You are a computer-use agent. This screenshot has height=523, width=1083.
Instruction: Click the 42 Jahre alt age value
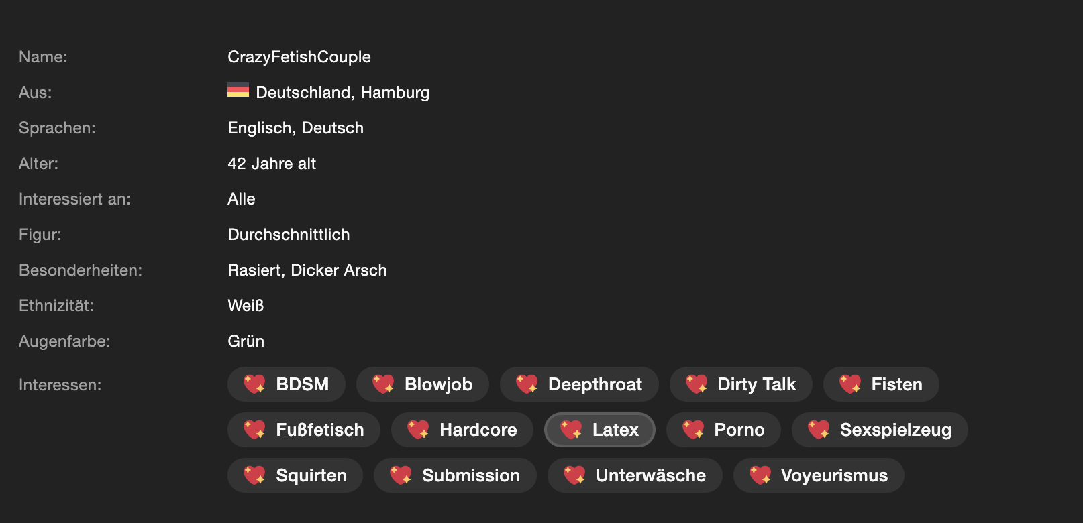(x=272, y=164)
